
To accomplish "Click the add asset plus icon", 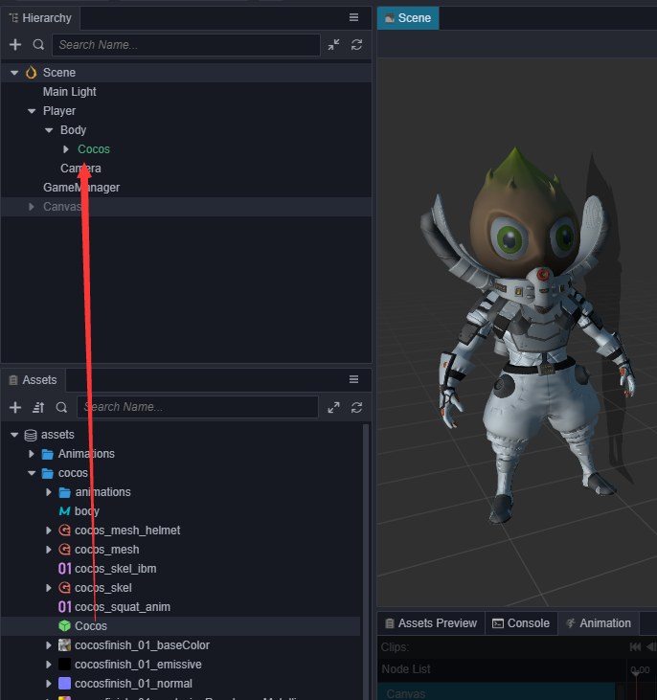I will (15, 407).
